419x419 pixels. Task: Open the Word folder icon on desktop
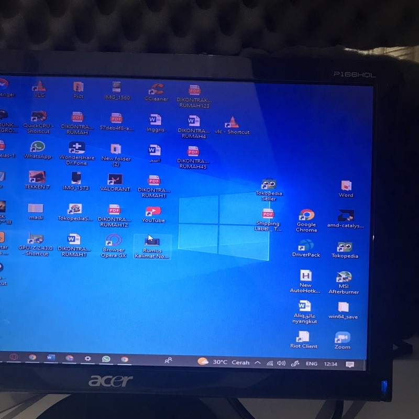[346, 189]
